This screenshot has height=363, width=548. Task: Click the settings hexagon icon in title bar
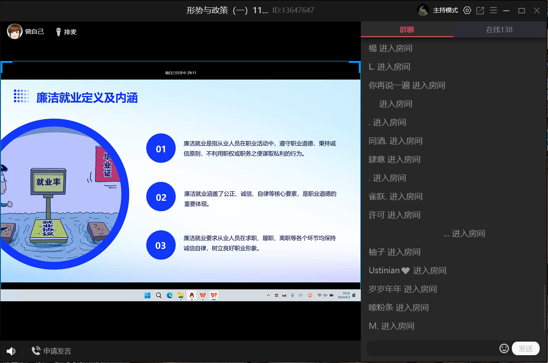click(x=467, y=11)
